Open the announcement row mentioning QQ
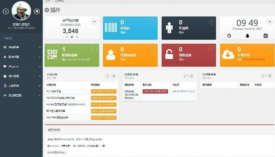Image resolution: width=275 pixels, height=157 pixels. click(81, 98)
